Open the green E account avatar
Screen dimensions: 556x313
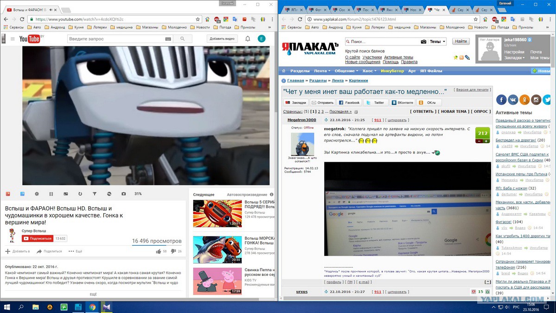tap(261, 39)
